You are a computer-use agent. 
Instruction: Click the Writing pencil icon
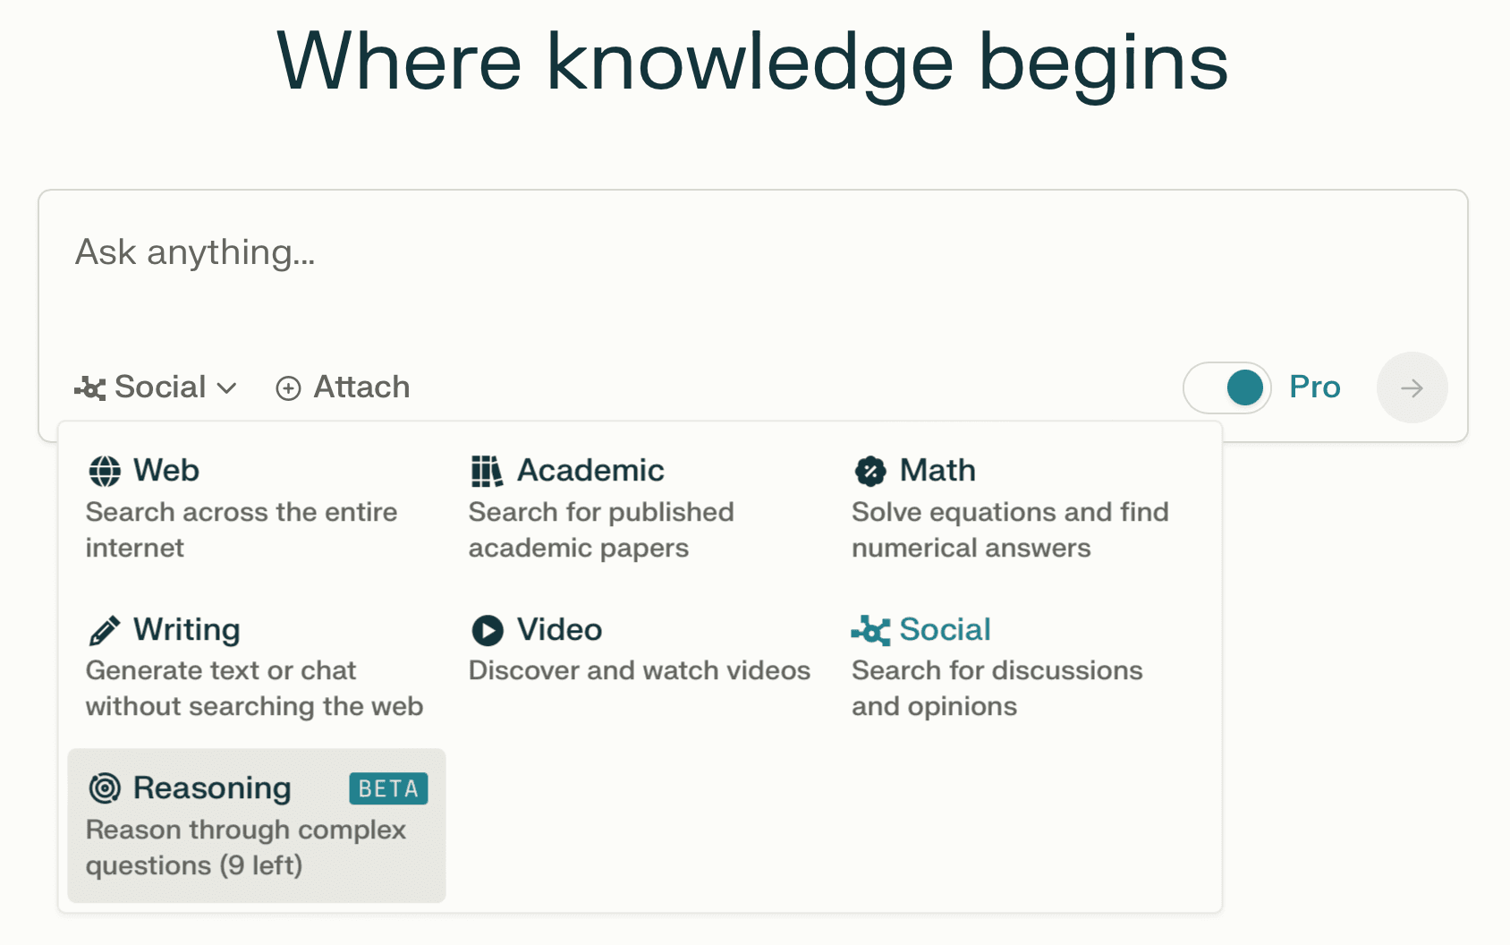[x=105, y=630]
